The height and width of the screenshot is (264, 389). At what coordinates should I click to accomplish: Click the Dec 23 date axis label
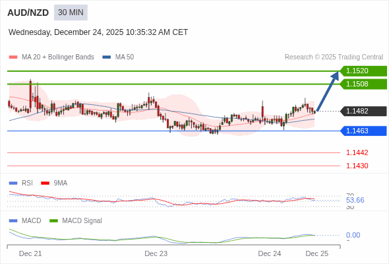[156, 253]
